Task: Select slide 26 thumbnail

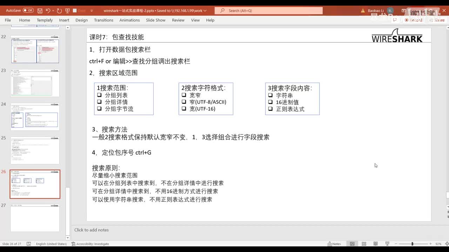Action: pyautogui.click(x=35, y=184)
